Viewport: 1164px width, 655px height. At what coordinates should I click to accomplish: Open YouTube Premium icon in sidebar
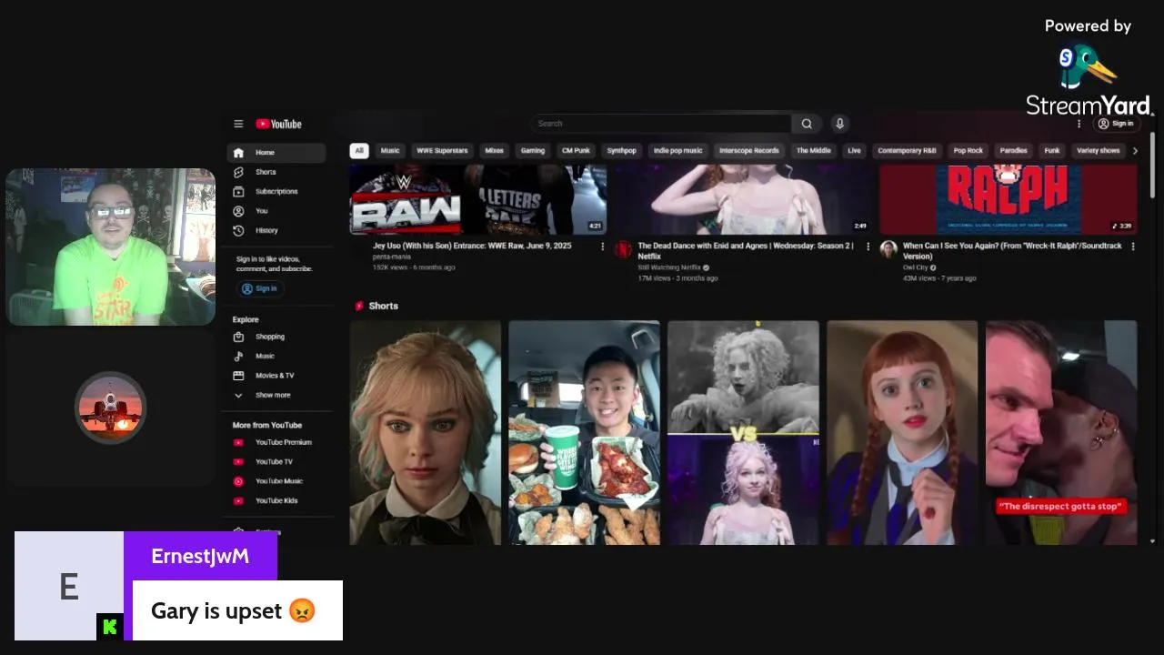point(238,442)
